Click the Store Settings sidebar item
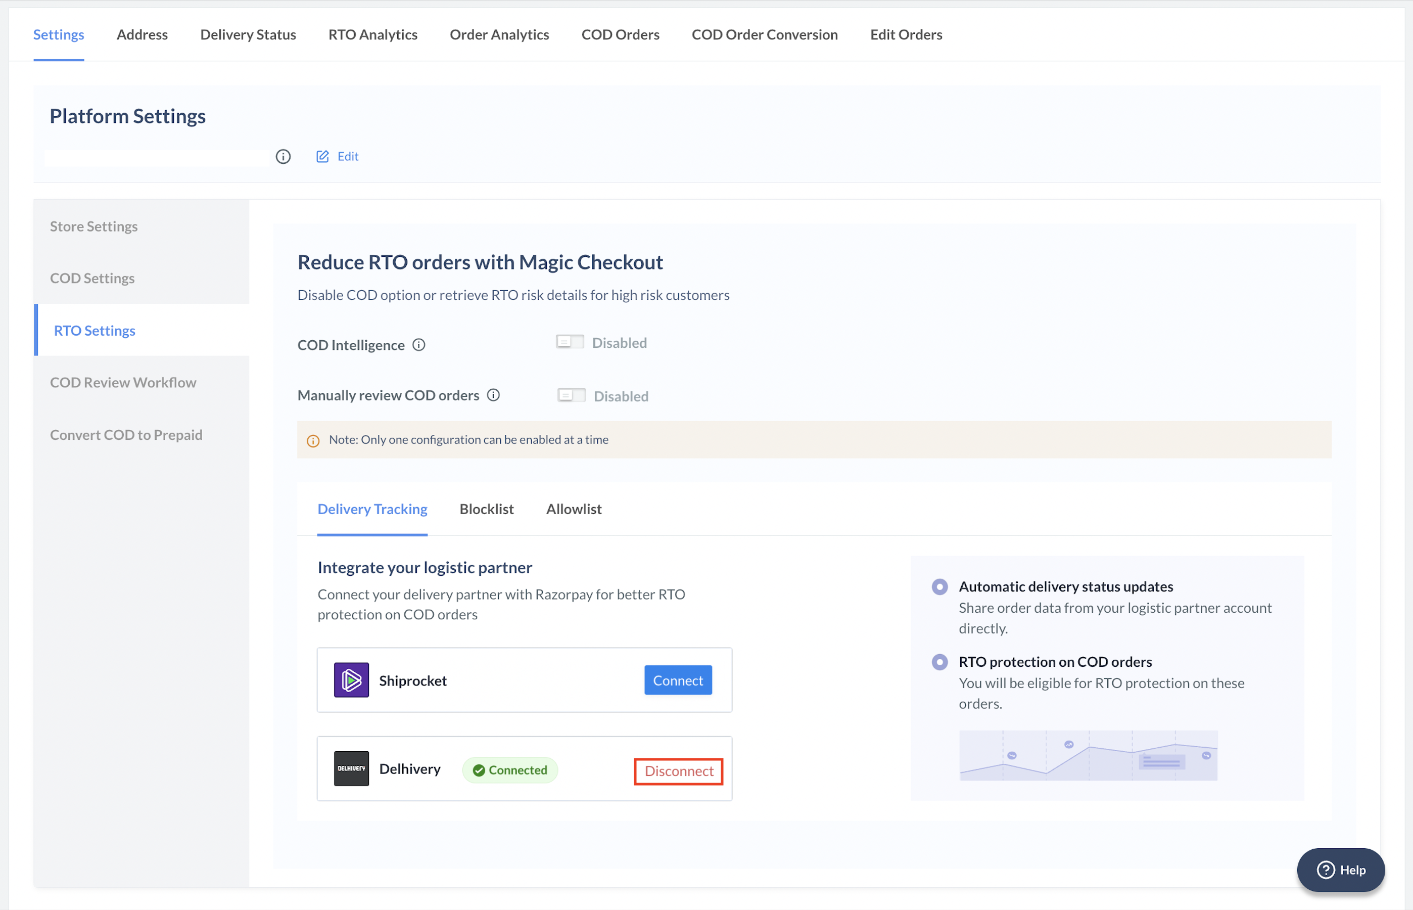1413x910 pixels. (95, 225)
